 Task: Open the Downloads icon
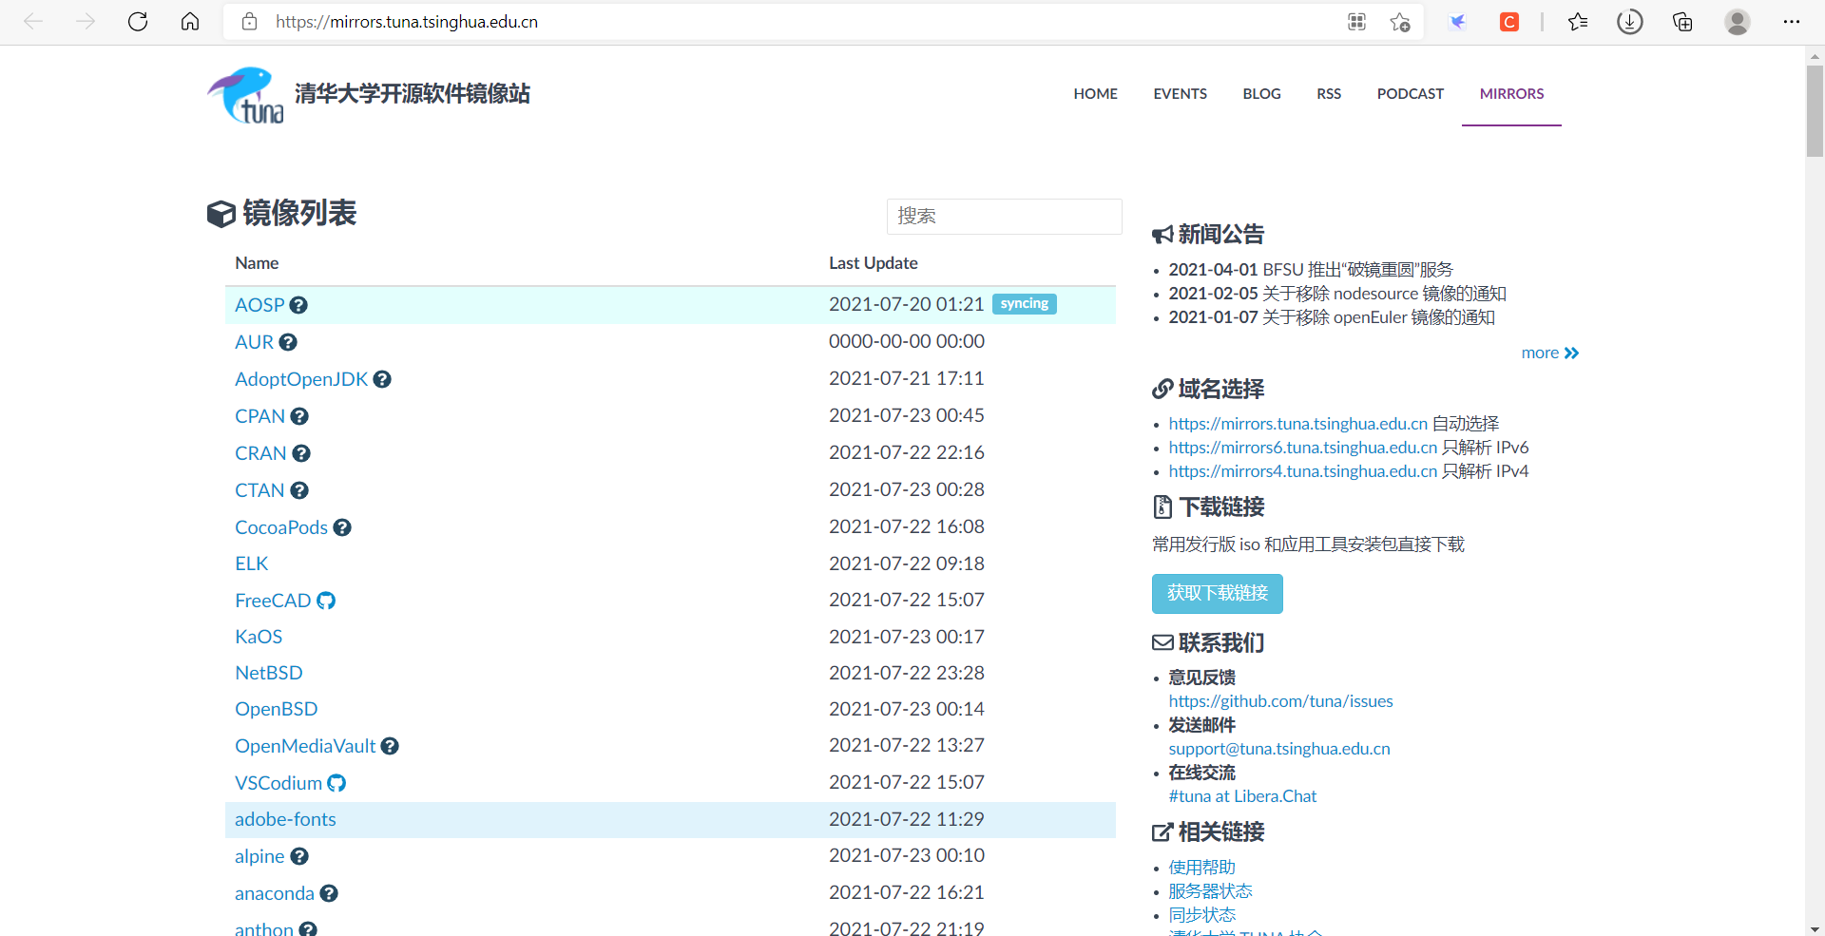pyautogui.click(x=1630, y=21)
